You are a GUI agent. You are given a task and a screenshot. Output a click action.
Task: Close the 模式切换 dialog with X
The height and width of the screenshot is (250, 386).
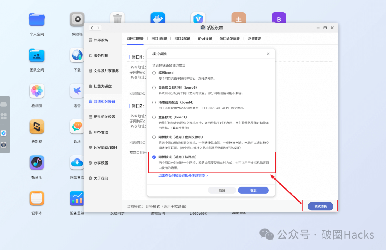[x=268, y=54]
